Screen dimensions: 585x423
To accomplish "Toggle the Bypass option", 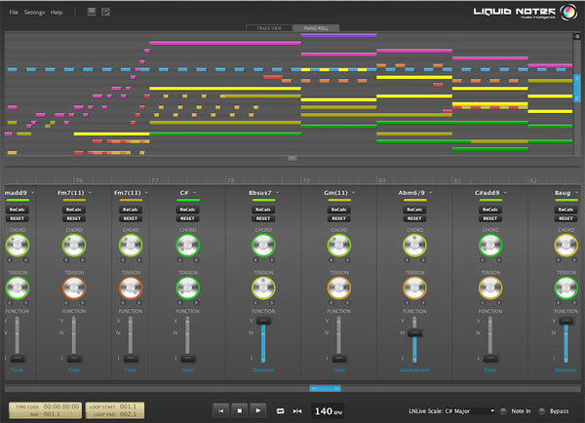I will click(541, 411).
